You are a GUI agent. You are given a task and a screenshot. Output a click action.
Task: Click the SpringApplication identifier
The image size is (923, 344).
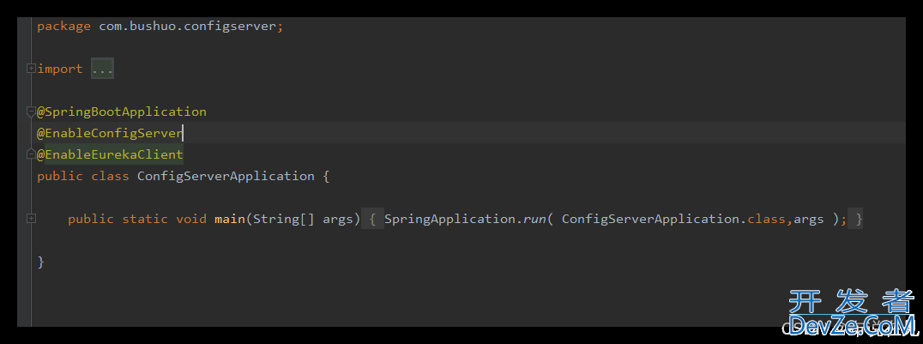click(x=449, y=219)
